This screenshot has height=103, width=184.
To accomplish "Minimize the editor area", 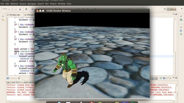I will (x=174, y=14).
